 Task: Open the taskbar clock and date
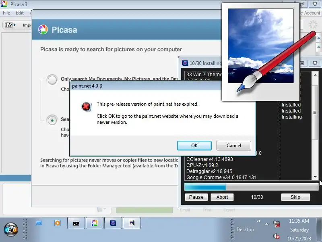point(299,229)
